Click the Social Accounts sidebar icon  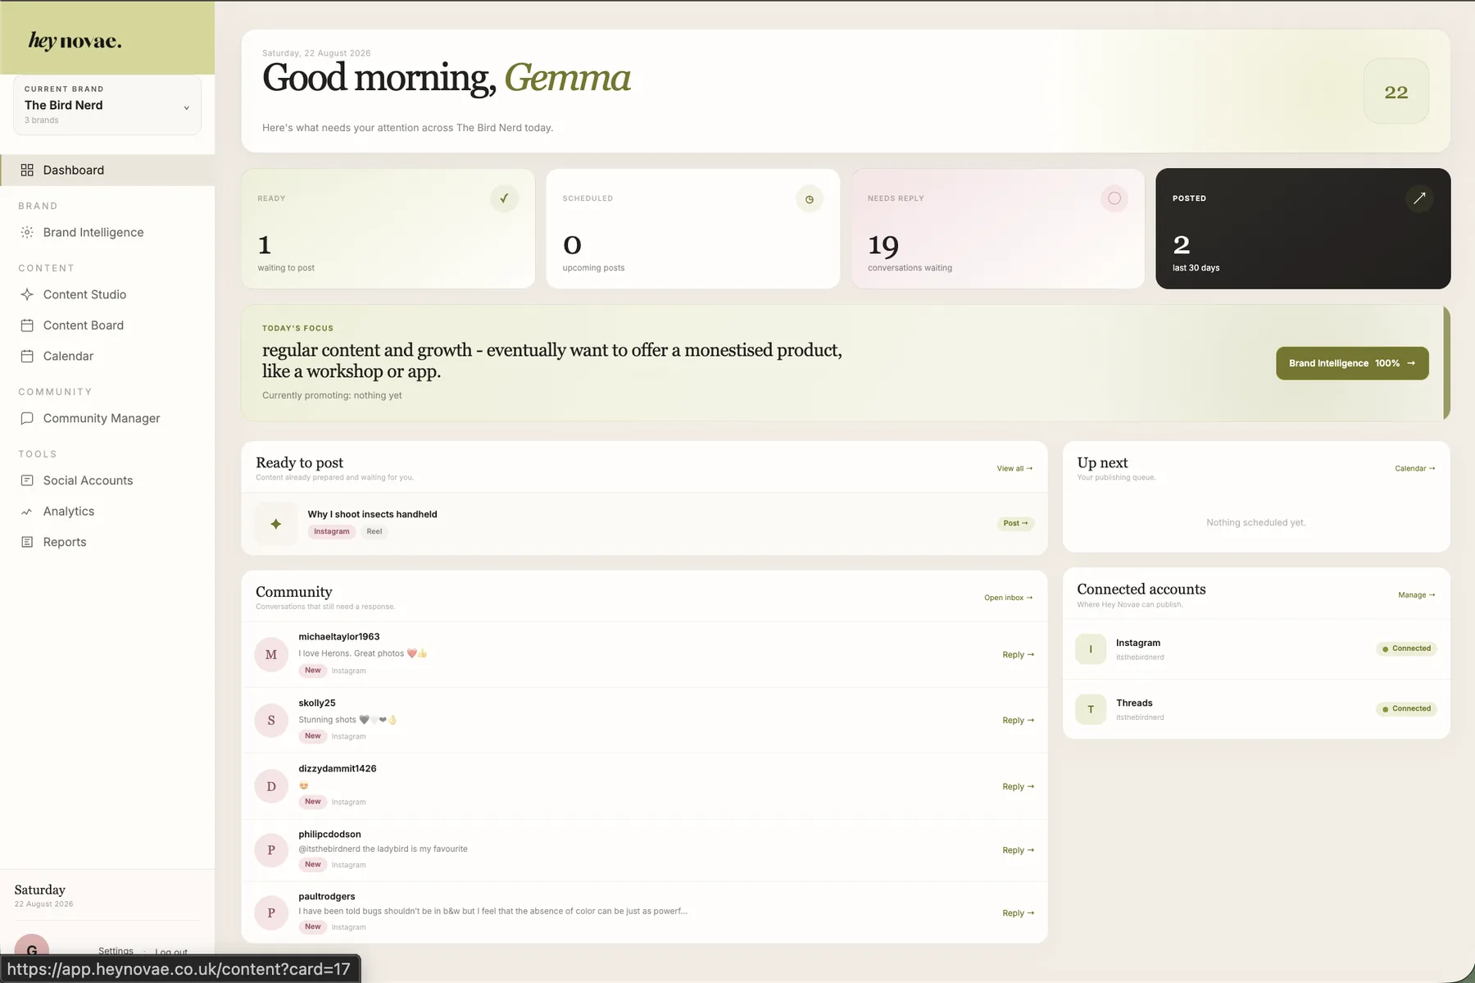(27, 480)
